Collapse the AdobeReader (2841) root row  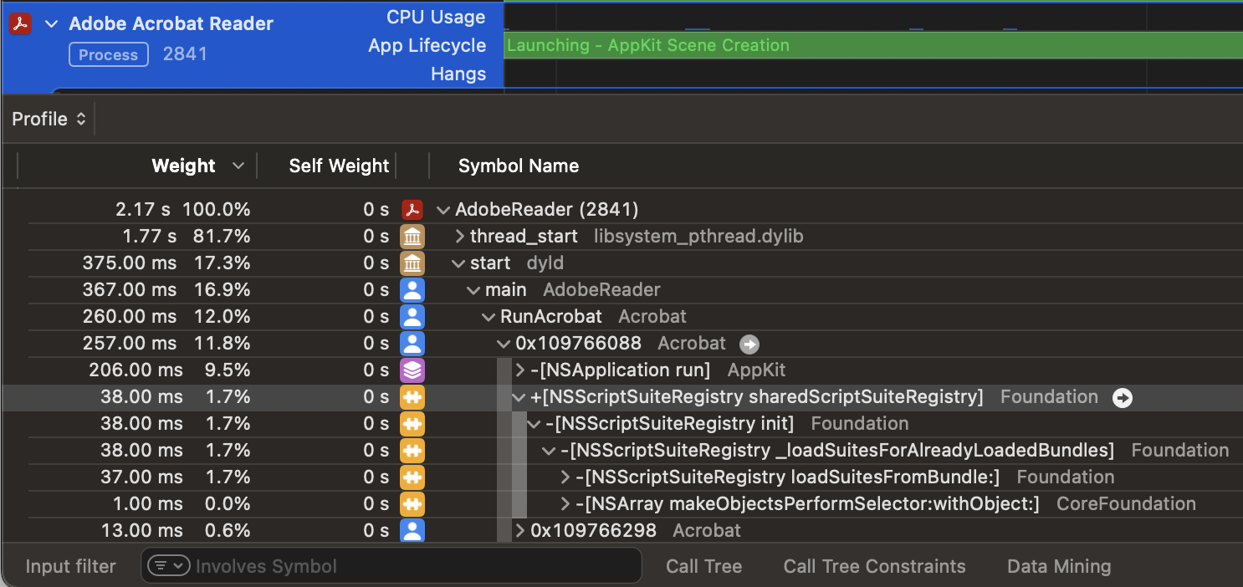(x=443, y=209)
